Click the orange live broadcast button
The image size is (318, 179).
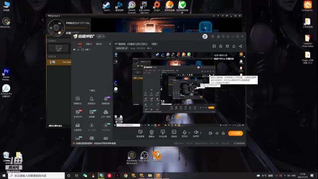click(x=236, y=133)
